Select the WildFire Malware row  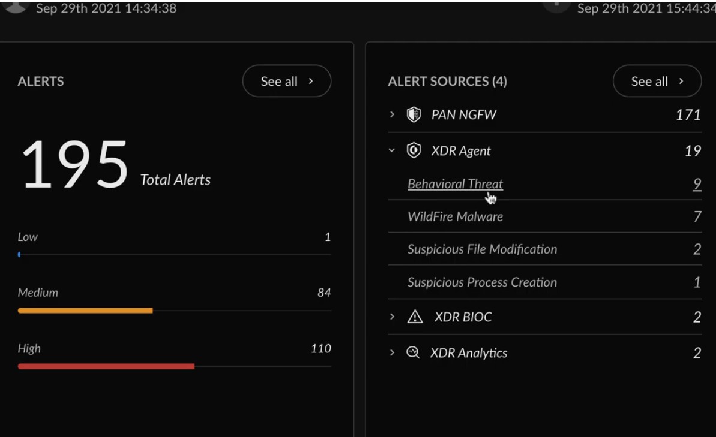(x=545, y=216)
